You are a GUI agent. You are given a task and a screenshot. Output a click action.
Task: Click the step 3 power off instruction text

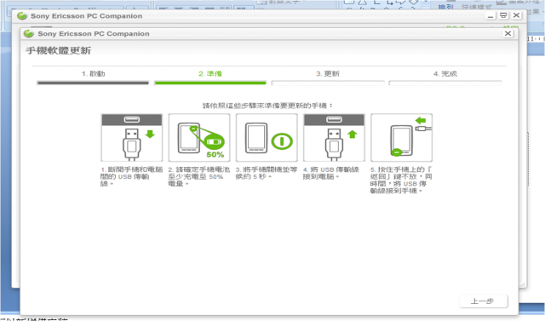267,173
